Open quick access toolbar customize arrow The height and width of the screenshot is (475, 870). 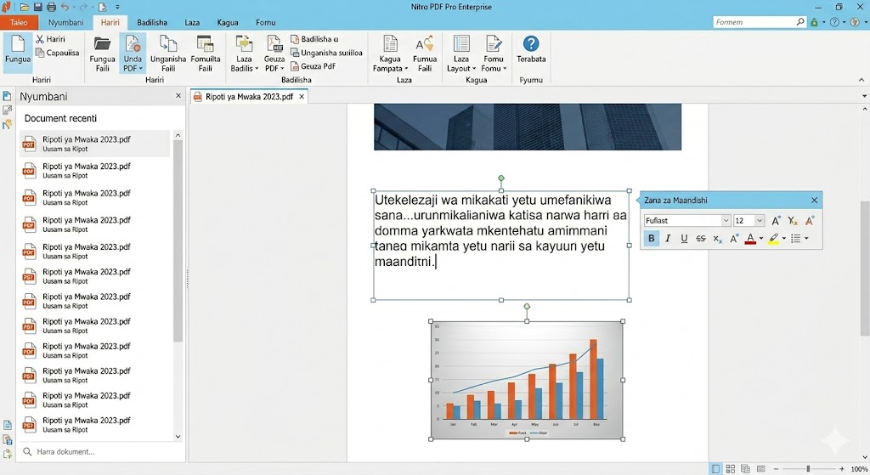pos(117,7)
